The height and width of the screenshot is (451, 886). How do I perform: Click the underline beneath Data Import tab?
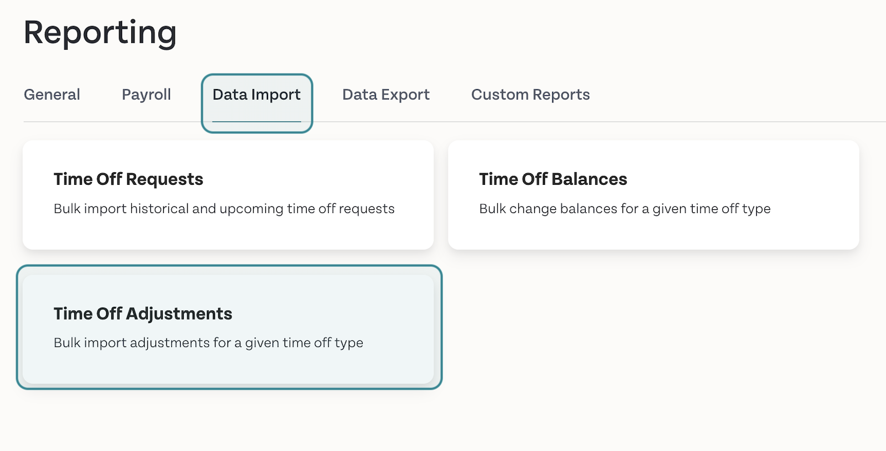coord(256,121)
